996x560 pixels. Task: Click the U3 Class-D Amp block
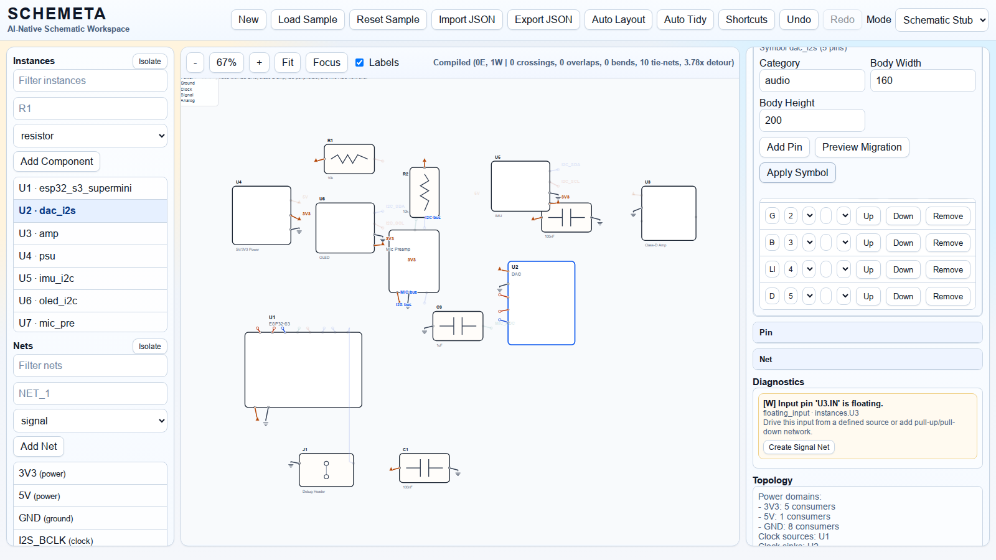(x=669, y=213)
